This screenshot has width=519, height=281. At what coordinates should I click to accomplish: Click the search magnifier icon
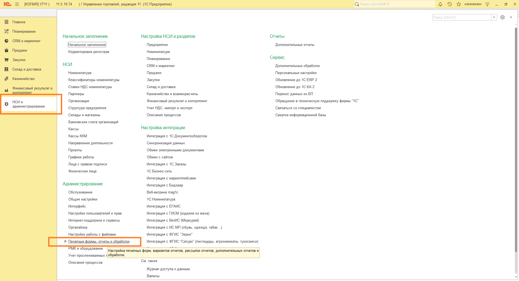click(357, 4)
